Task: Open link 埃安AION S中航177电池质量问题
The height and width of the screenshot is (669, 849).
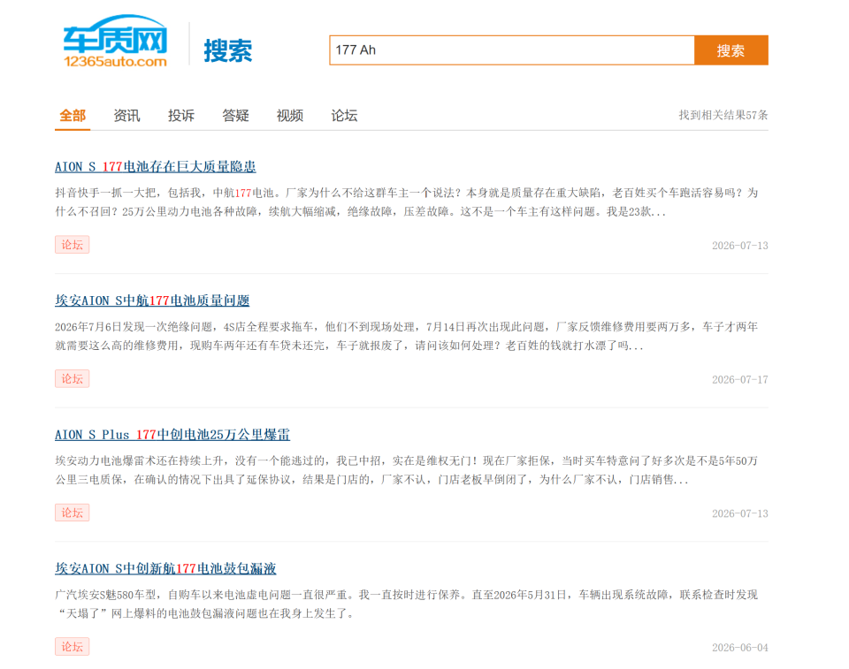Action: click(152, 300)
